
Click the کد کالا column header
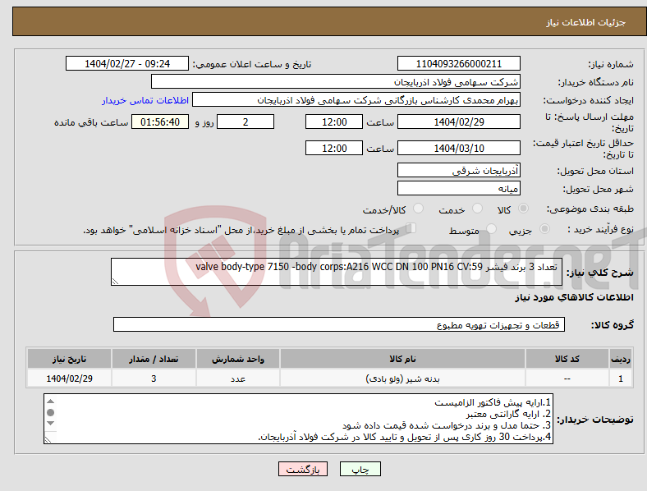(x=567, y=359)
